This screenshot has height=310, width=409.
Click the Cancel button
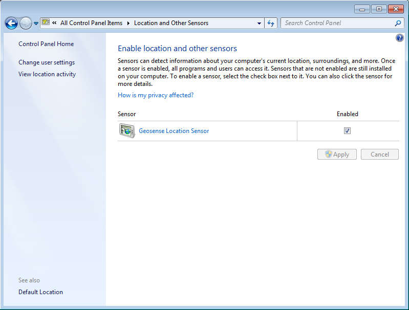click(380, 154)
